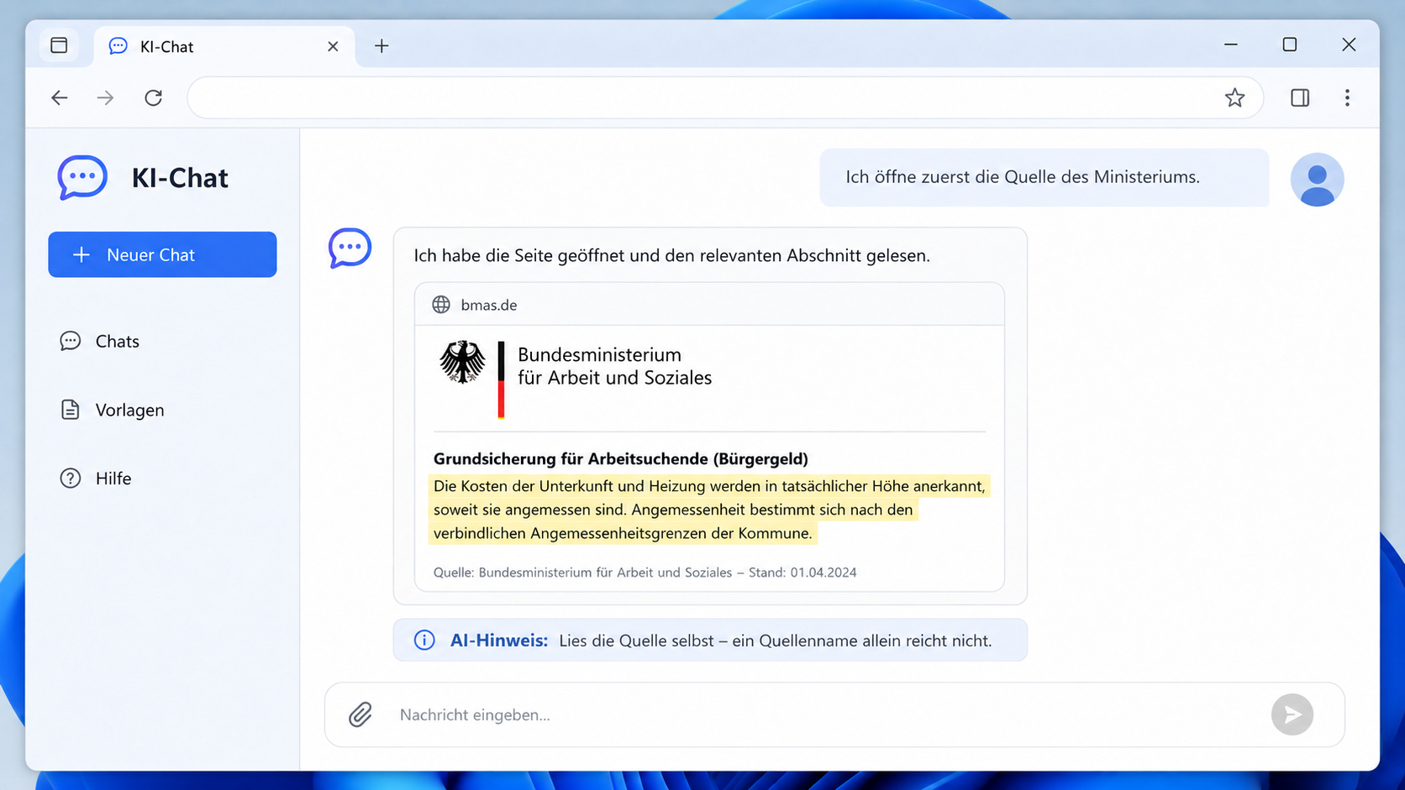Bookmark this page with the star icon
The image size is (1405, 790).
click(1234, 97)
